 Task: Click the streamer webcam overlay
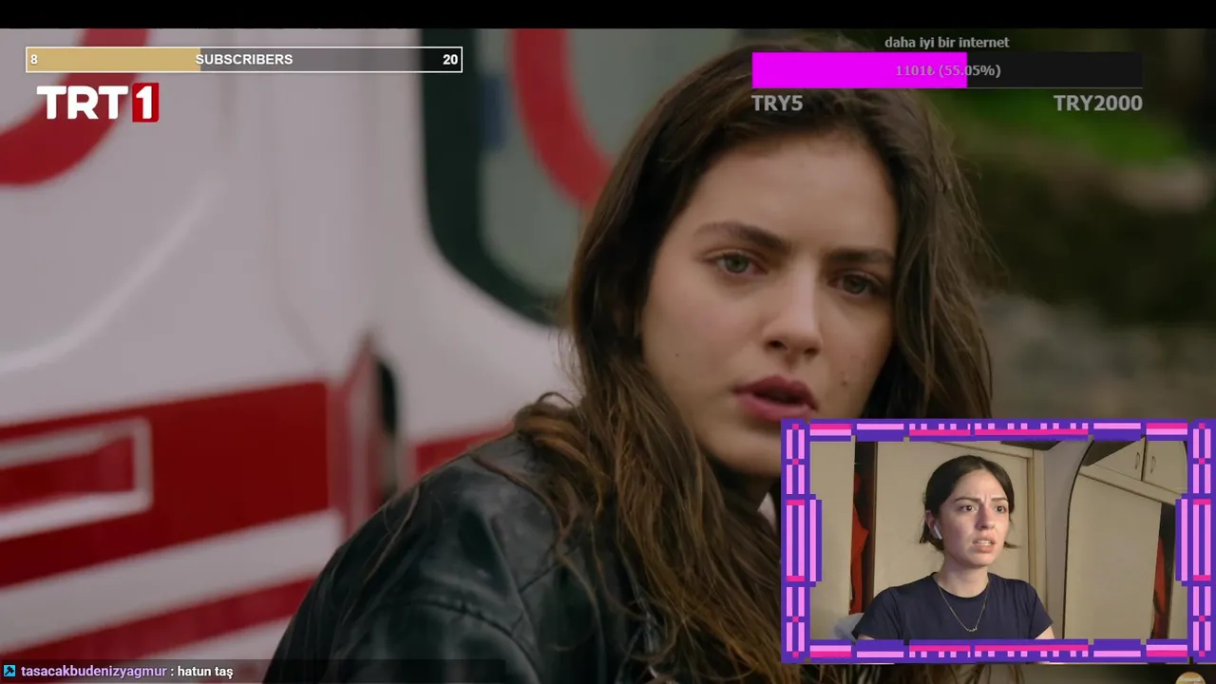[x=997, y=541]
